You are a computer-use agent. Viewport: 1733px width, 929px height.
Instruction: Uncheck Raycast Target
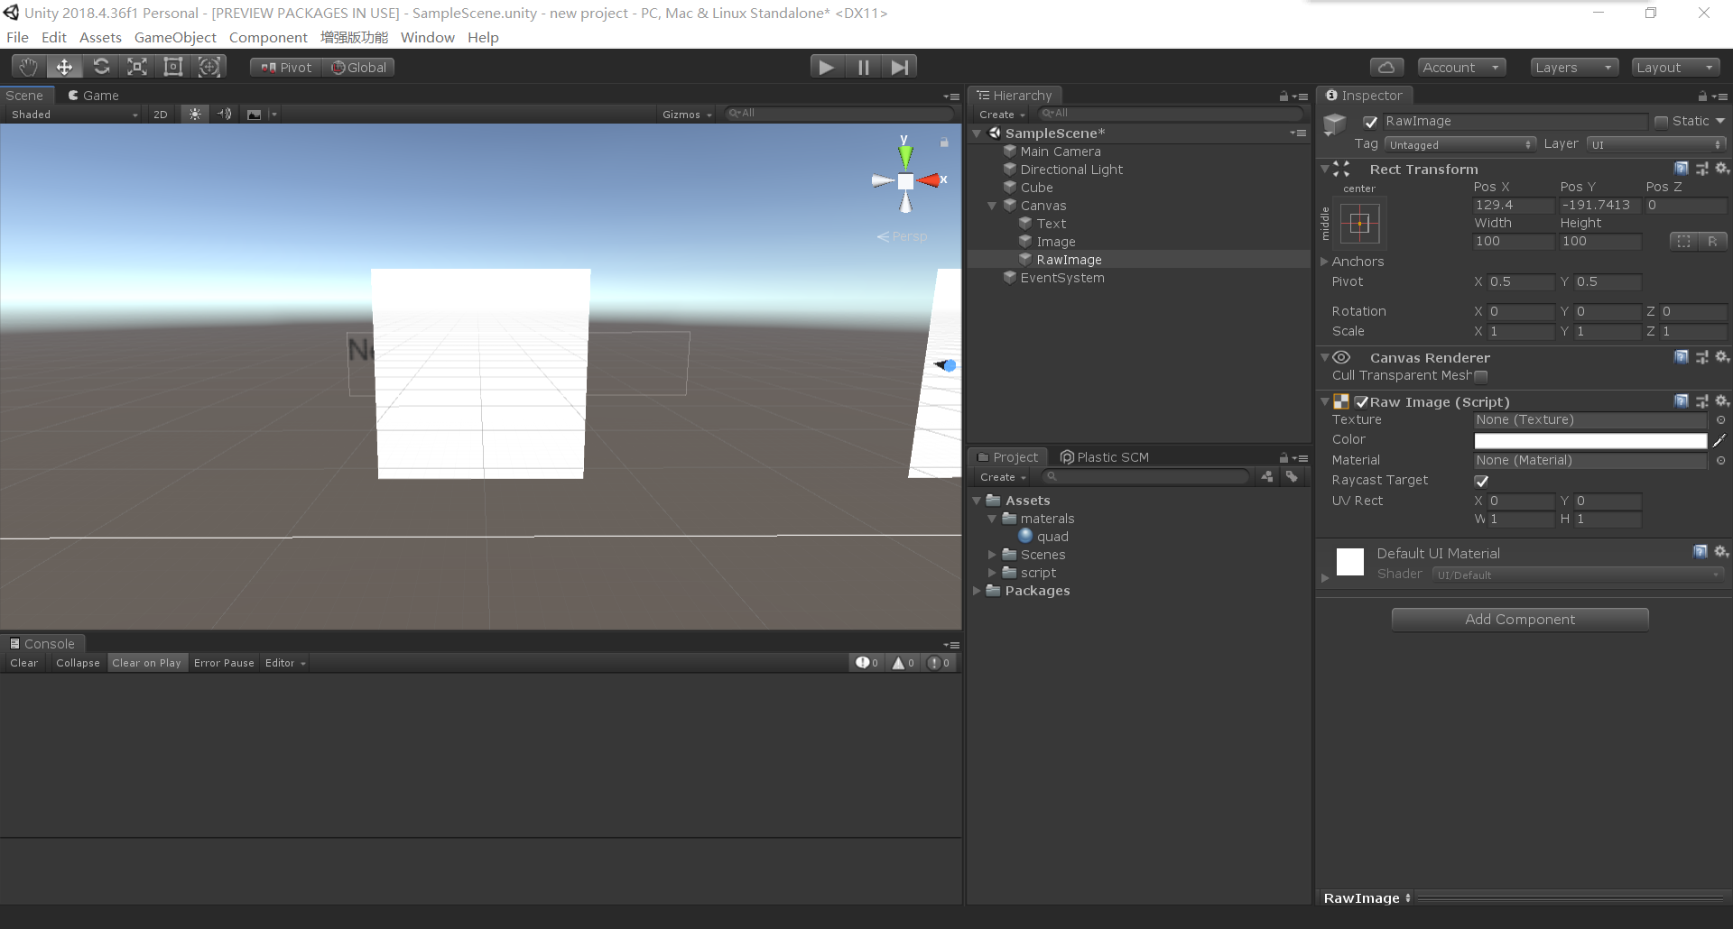click(x=1481, y=481)
